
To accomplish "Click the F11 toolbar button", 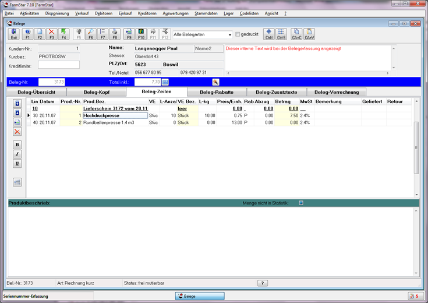I will click(x=153, y=34).
